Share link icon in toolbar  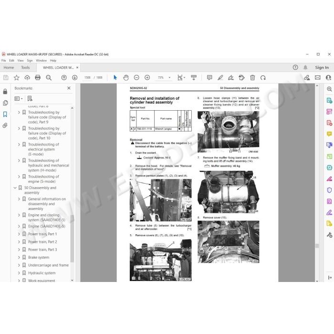point(307,78)
